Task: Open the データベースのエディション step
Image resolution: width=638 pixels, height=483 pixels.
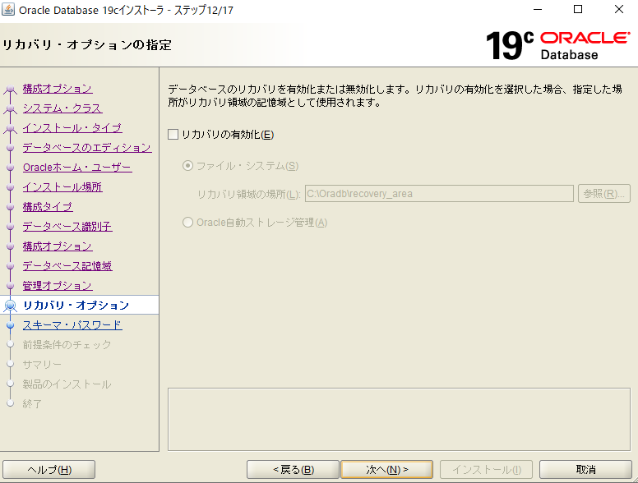Action: (x=87, y=148)
